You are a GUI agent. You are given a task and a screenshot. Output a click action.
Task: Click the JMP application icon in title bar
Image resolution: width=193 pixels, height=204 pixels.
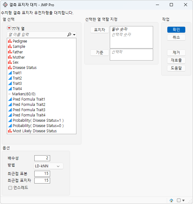point(5,5)
